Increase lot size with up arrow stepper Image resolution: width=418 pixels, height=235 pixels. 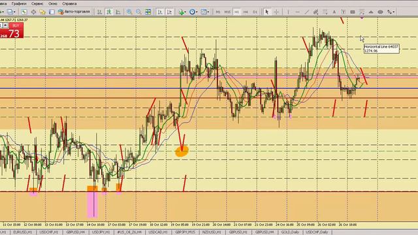point(5,25)
